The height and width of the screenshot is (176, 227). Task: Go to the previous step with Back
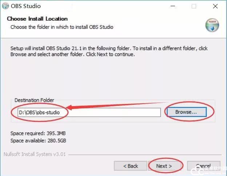(x=130, y=166)
